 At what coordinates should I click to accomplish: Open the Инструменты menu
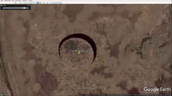tap(19, 1)
